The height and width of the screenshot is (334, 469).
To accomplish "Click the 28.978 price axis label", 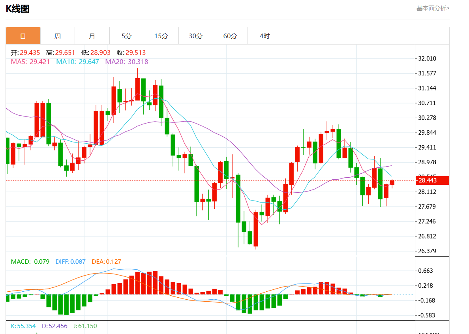I will (427, 162).
